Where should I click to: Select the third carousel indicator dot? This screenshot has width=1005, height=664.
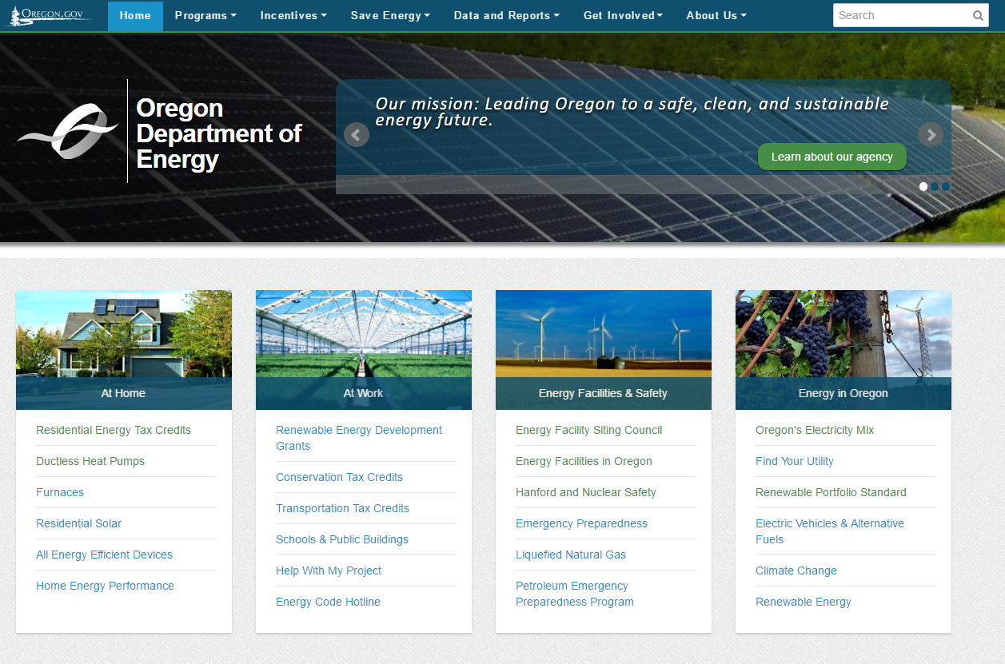[946, 186]
